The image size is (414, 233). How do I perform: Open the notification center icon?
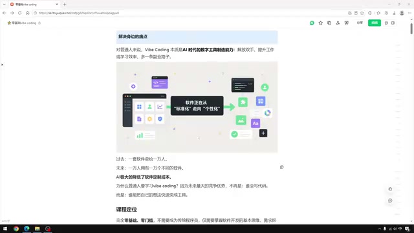(408, 228)
